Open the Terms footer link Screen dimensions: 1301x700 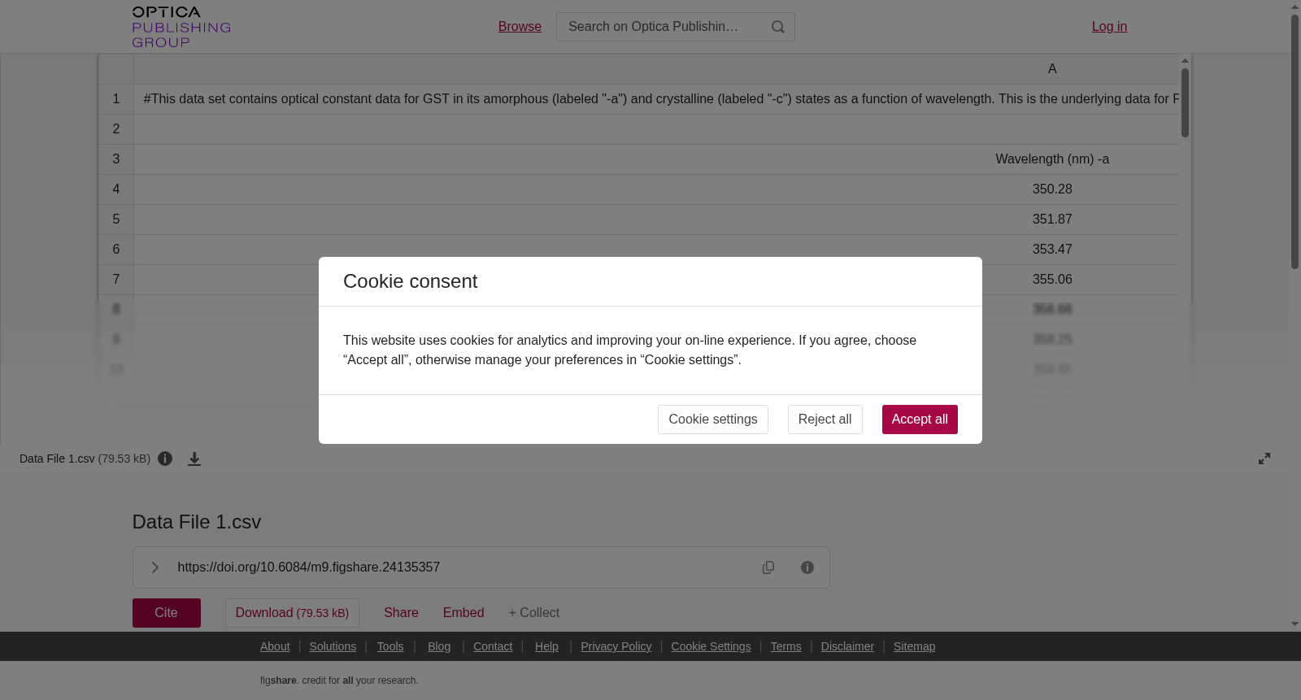pyautogui.click(x=785, y=646)
